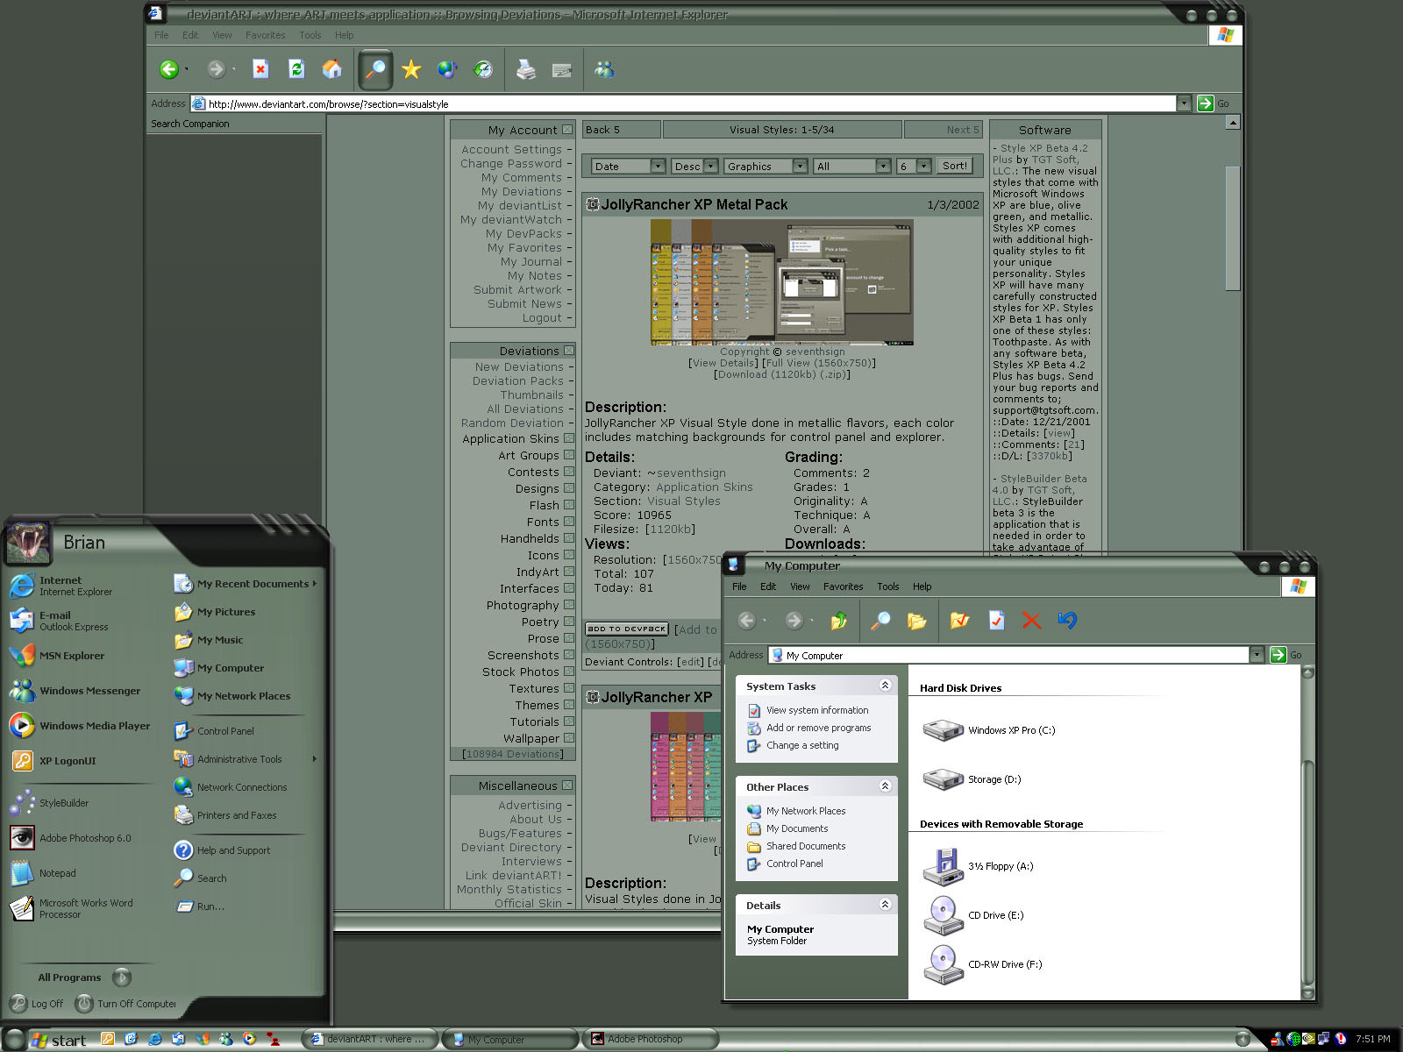Image resolution: width=1403 pixels, height=1052 pixels.
Task: Click All Programs in the Start menu
Action: coord(83,977)
